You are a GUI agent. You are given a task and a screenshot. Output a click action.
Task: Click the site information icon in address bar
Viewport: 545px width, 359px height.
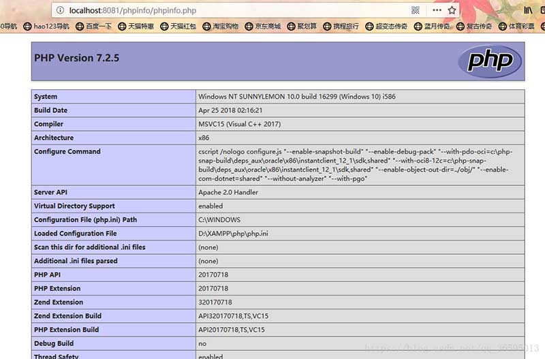(60, 10)
